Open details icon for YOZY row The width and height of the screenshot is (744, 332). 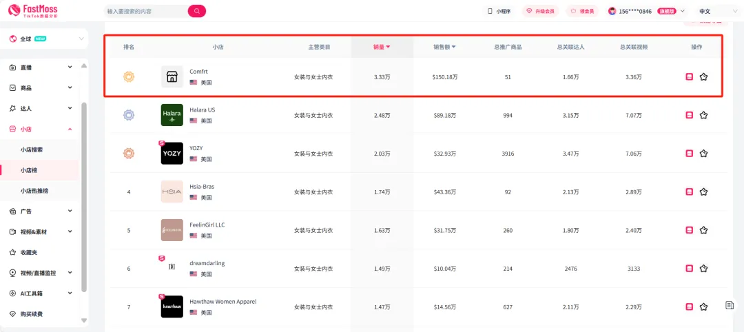coord(690,153)
